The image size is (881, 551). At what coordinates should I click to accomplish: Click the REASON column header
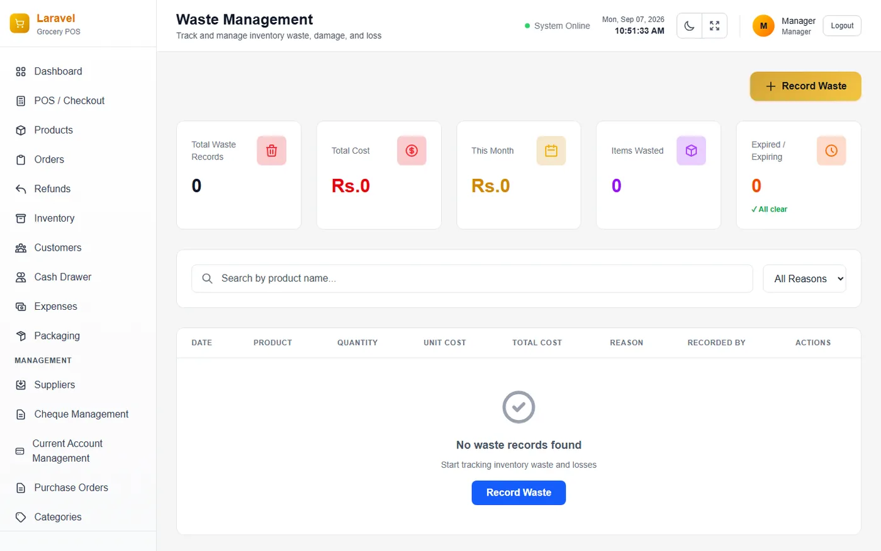pyautogui.click(x=626, y=343)
